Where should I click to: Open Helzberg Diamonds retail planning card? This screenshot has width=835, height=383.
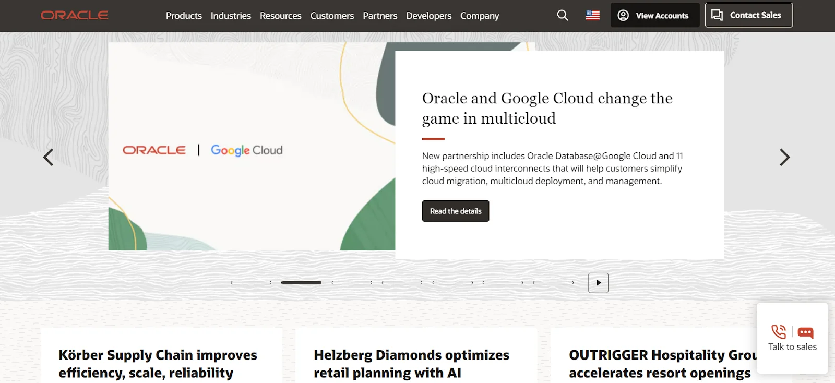pos(416,356)
